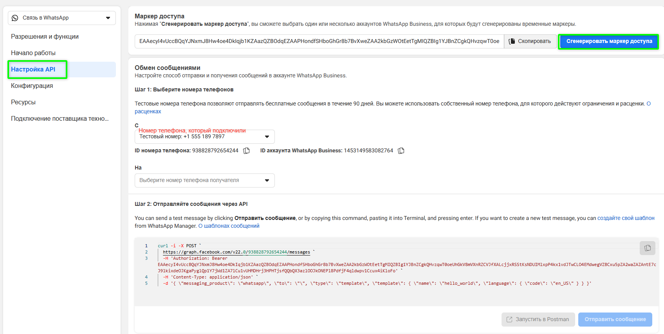Copy the phone number ID icon

coord(246,151)
